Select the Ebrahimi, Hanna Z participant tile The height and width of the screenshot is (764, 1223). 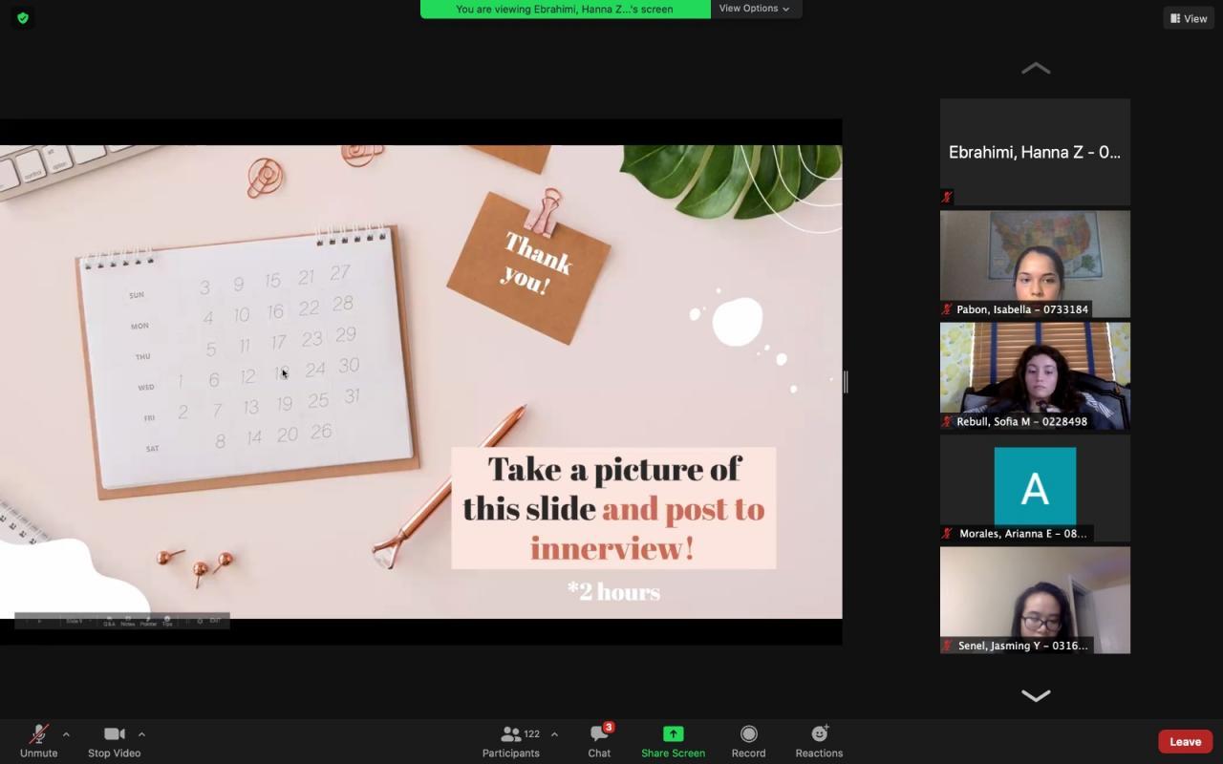click(x=1035, y=152)
